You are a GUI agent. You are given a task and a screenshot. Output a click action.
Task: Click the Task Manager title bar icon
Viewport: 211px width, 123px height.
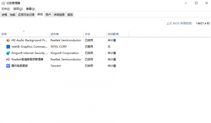3,3
